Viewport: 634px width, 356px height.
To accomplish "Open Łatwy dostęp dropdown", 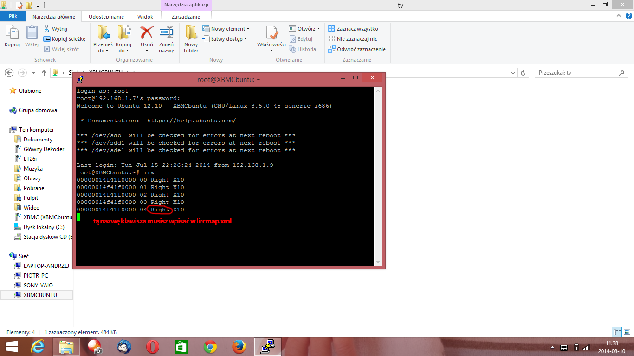I will pyautogui.click(x=225, y=39).
